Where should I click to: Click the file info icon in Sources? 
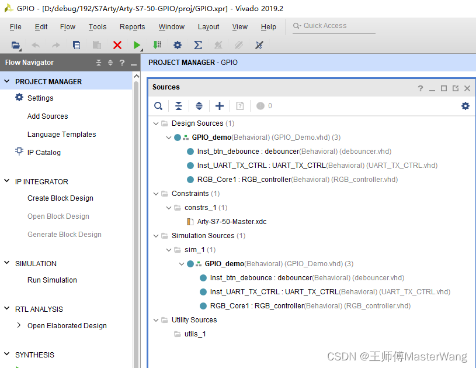point(240,106)
